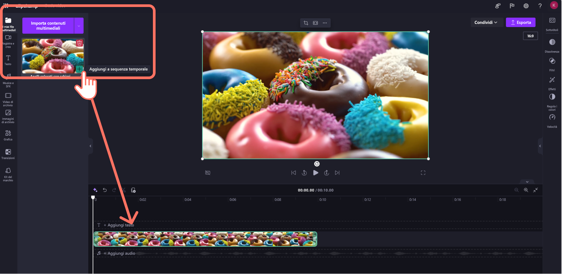
Task: Open Regola i colori panel
Action: pyautogui.click(x=552, y=102)
